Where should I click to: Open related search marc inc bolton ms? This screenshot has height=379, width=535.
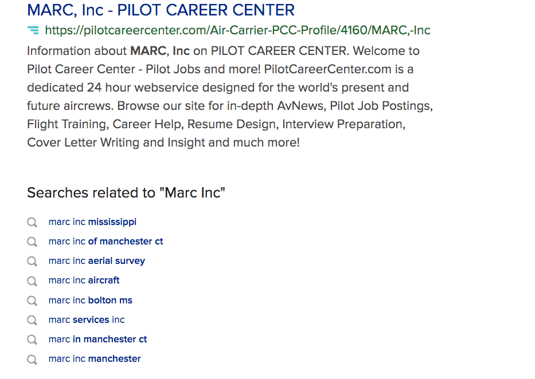(x=91, y=301)
